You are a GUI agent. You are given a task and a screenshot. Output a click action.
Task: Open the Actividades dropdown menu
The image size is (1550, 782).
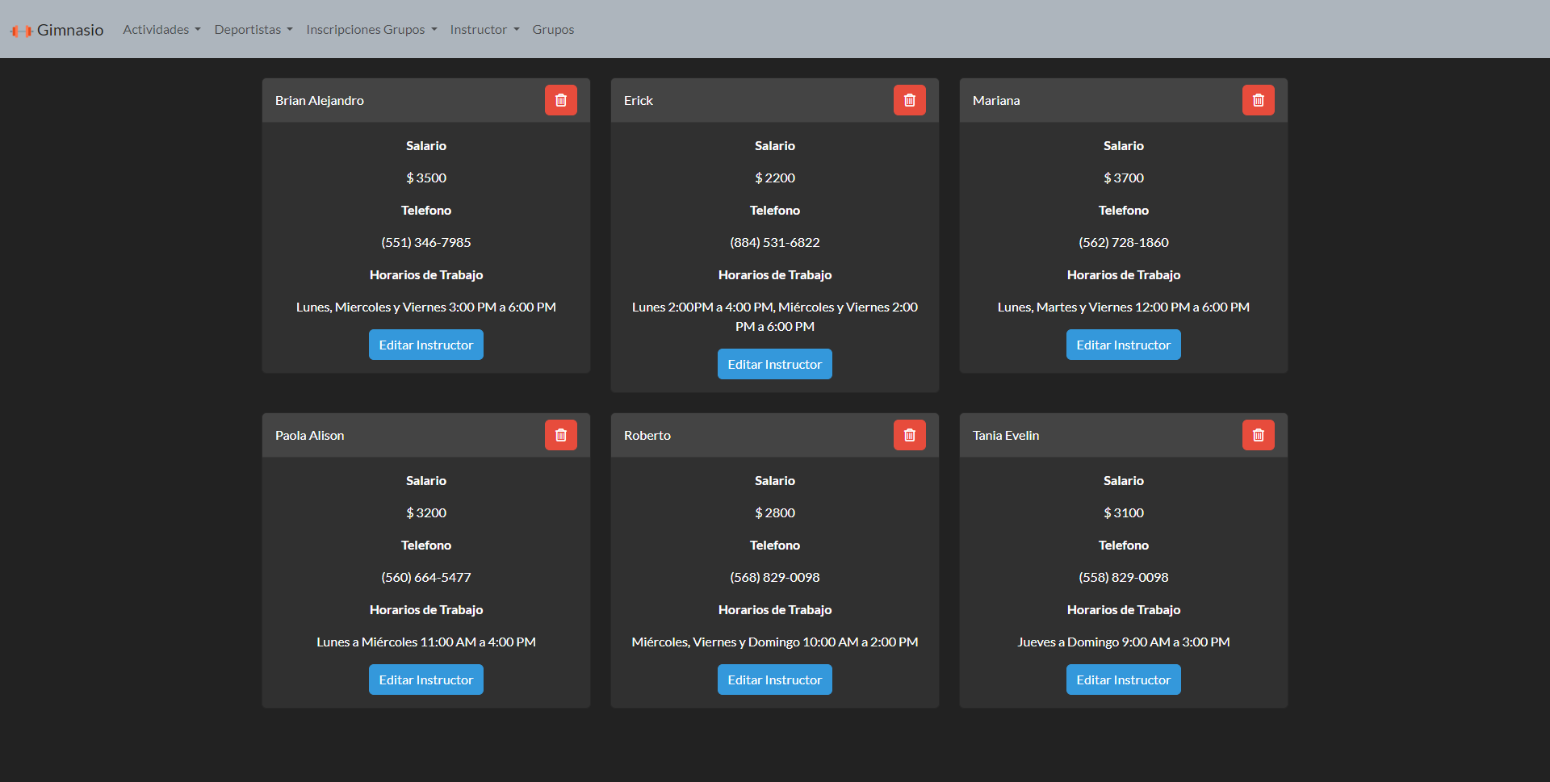tap(161, 29)
